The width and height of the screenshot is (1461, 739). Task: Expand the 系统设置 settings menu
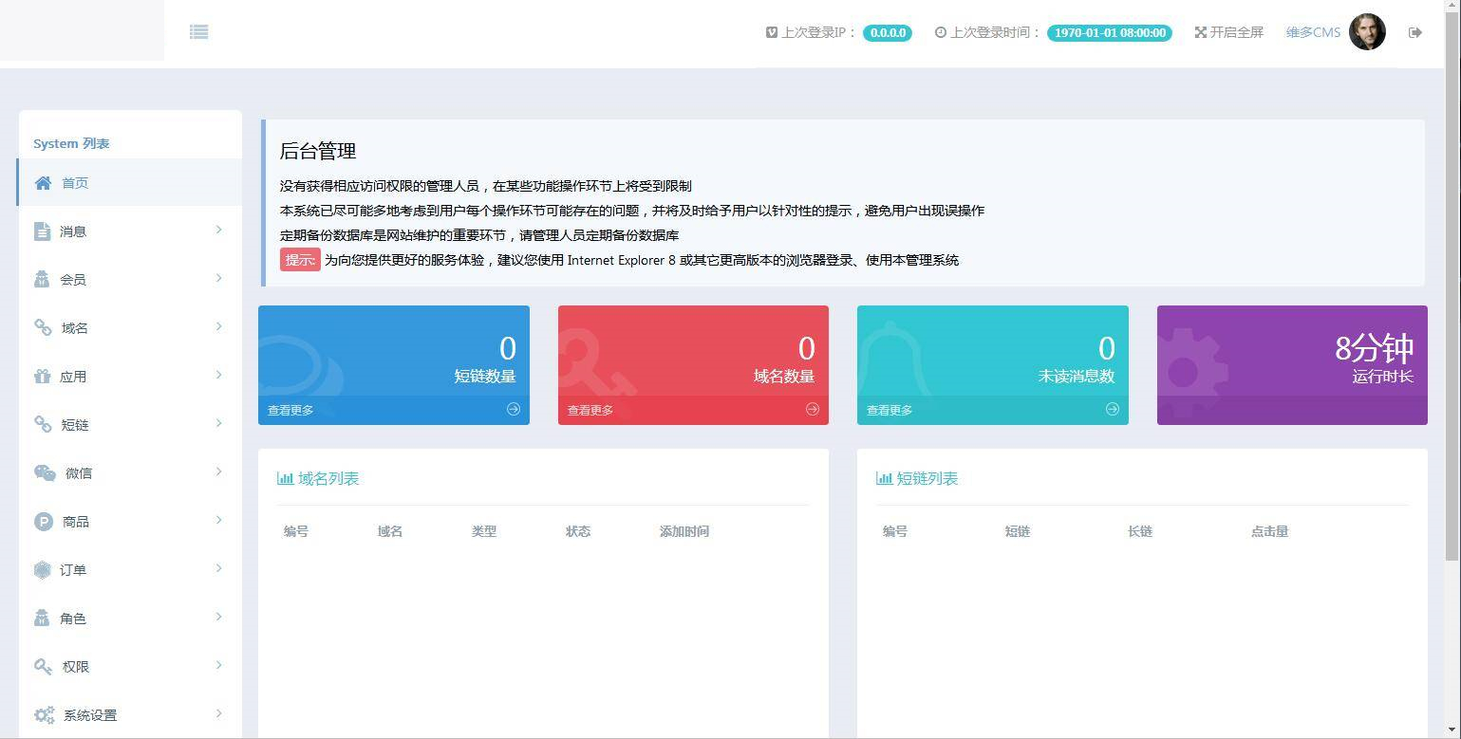pyautogui.click(x=219, y=714)
